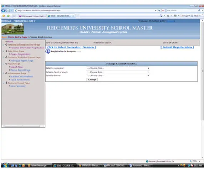Screen dimensions: 204x169
Task: Open the Tools menu in command bar
Action: [x=196, y=16]
